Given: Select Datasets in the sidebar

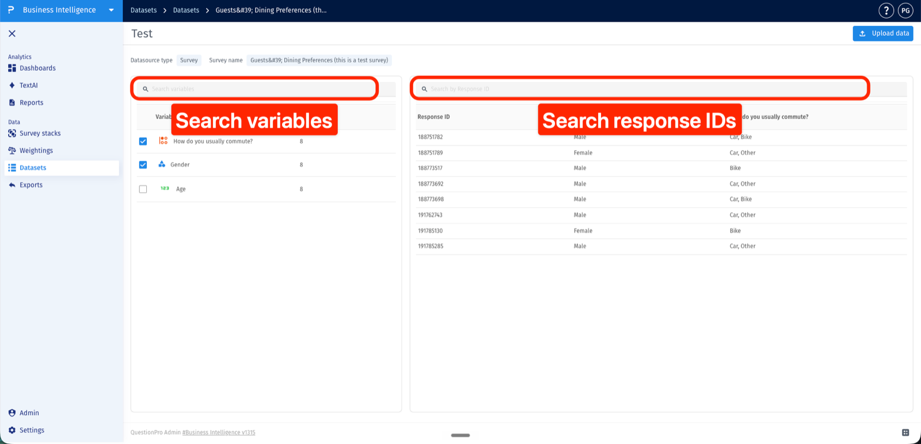Looking at the screenshot, I should point(62,168).
